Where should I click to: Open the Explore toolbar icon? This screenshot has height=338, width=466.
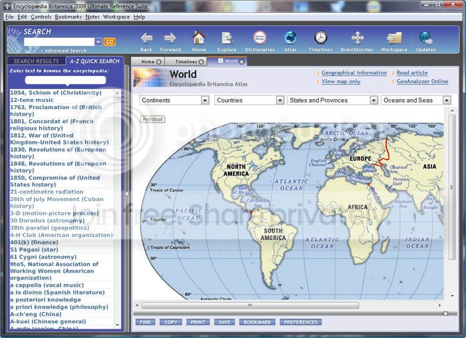(x=227, y=38)
